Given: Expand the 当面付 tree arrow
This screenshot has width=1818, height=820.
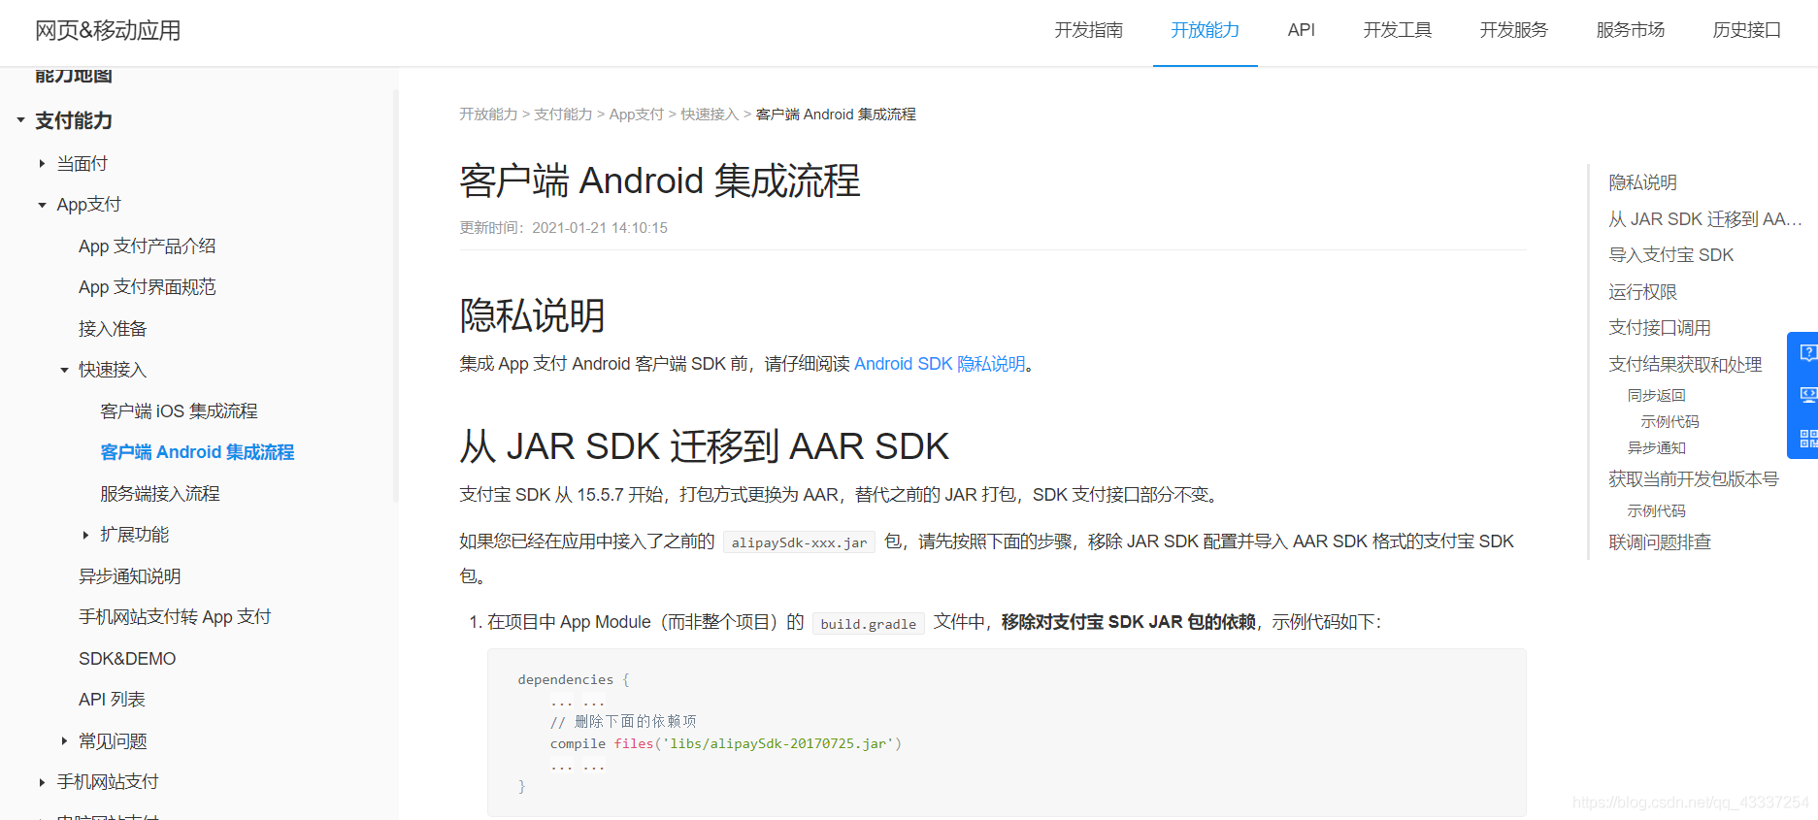Looking at the screenshot, I should click(42, 164).
